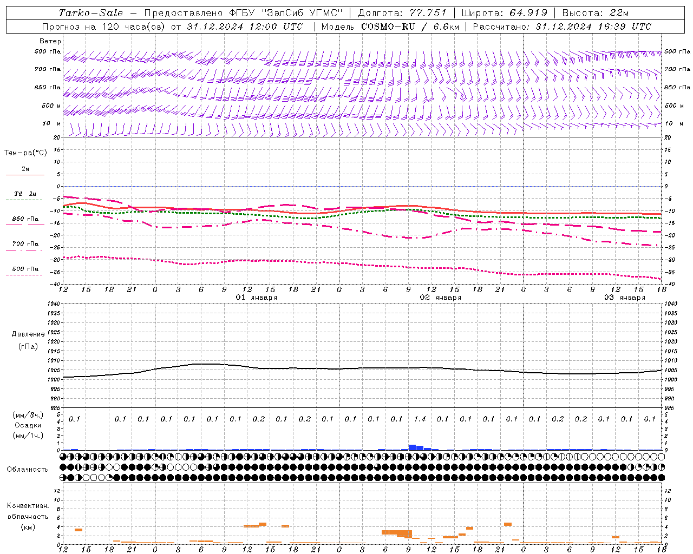Viewport: 693px width, 554px height.
Task: Click the "Тем-ра(°C)" temperature label
Action: click(x=25, y=153)
